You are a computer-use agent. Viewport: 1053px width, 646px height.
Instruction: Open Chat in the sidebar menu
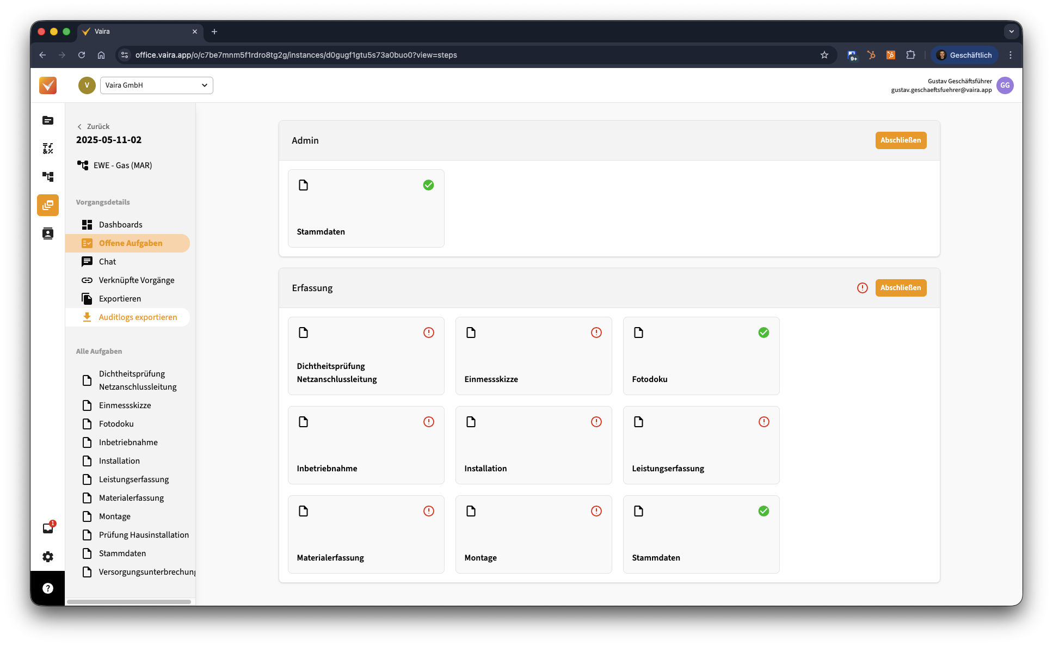click(x=107, y=262)
